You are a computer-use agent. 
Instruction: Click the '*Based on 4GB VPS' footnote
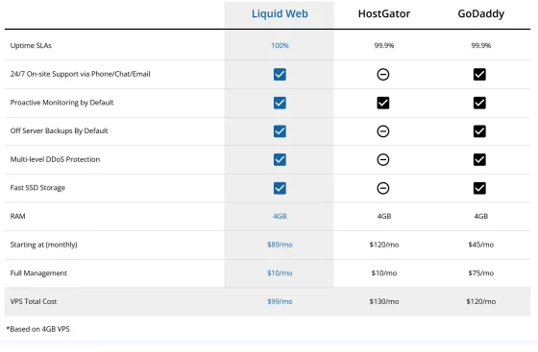pyautogui.click(x=38, y=329)
